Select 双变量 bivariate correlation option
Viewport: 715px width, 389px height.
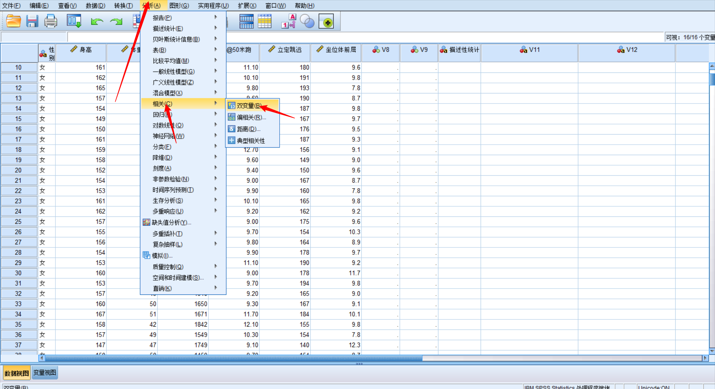(x=248, y=106)
